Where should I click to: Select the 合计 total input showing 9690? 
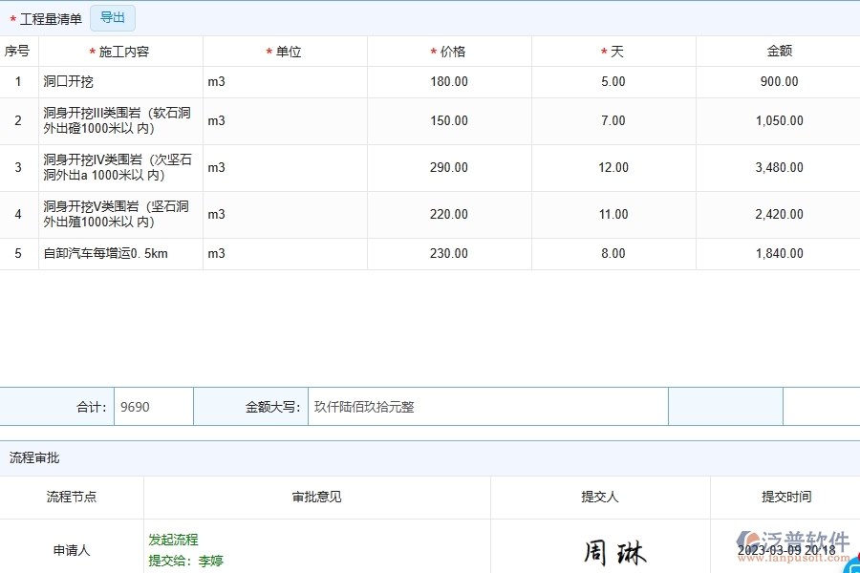pyautogui.click(x=152, y=406)
